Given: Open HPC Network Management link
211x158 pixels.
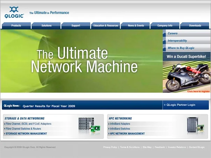Looking at the screenshot, I should (x=127, y=134).
